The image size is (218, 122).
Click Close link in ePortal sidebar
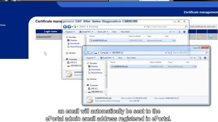click(x=3, y=25)
